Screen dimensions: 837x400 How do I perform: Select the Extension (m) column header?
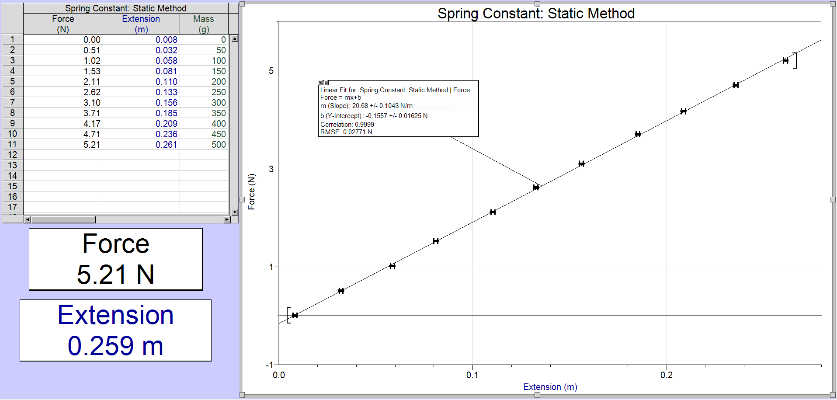pyautogui.click(x=141, y=24)
